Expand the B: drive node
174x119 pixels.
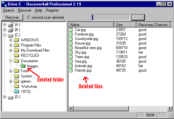pos(4,30)
